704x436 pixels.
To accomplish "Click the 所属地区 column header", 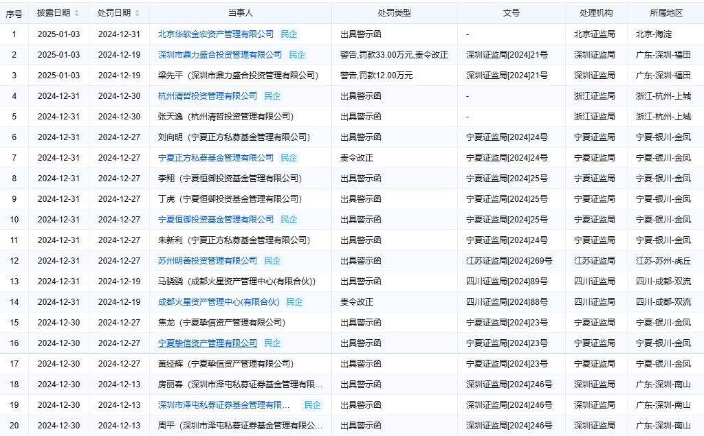I will click(x=665, y=14).
